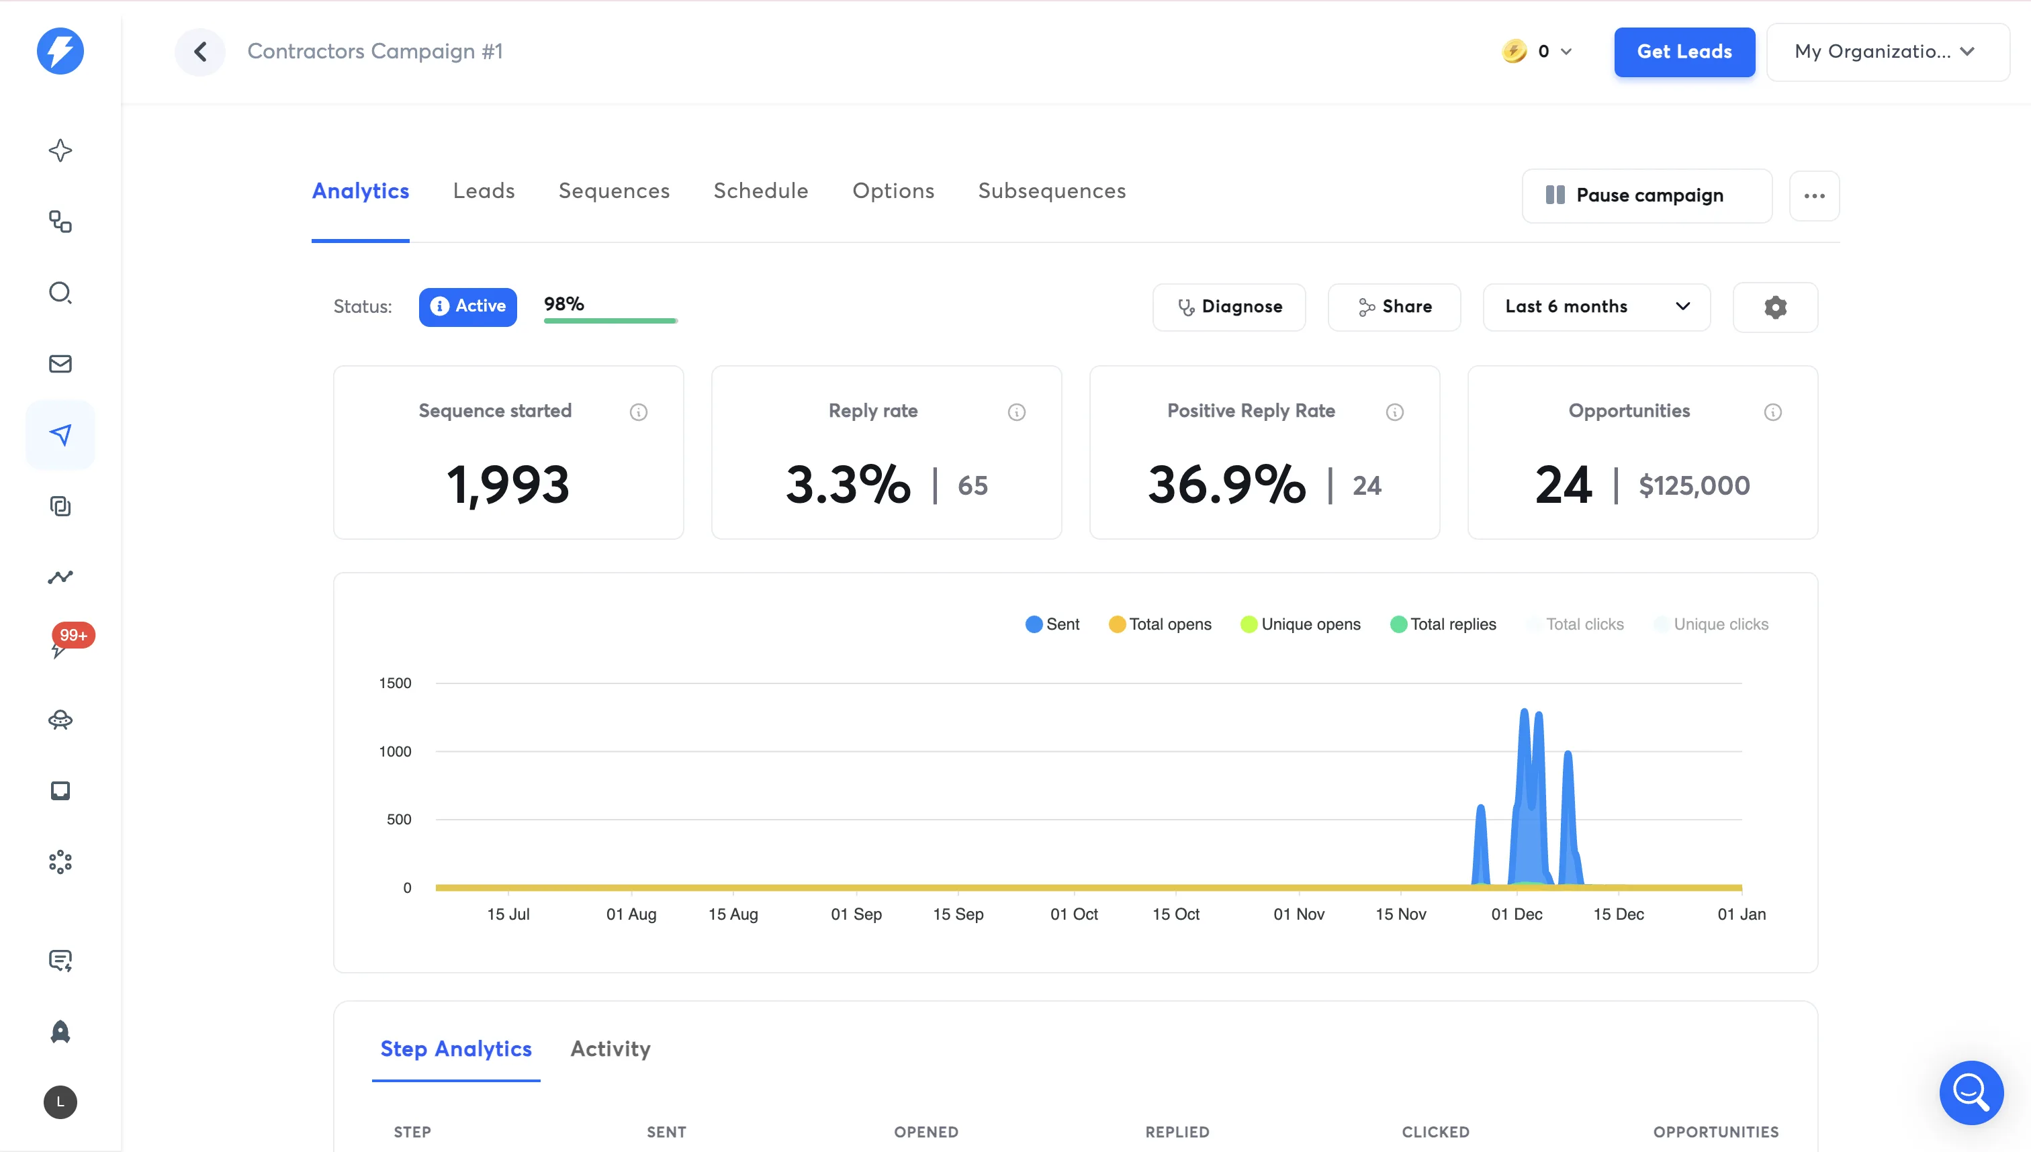Open the rocket sidebar icon

[60, 1032]
